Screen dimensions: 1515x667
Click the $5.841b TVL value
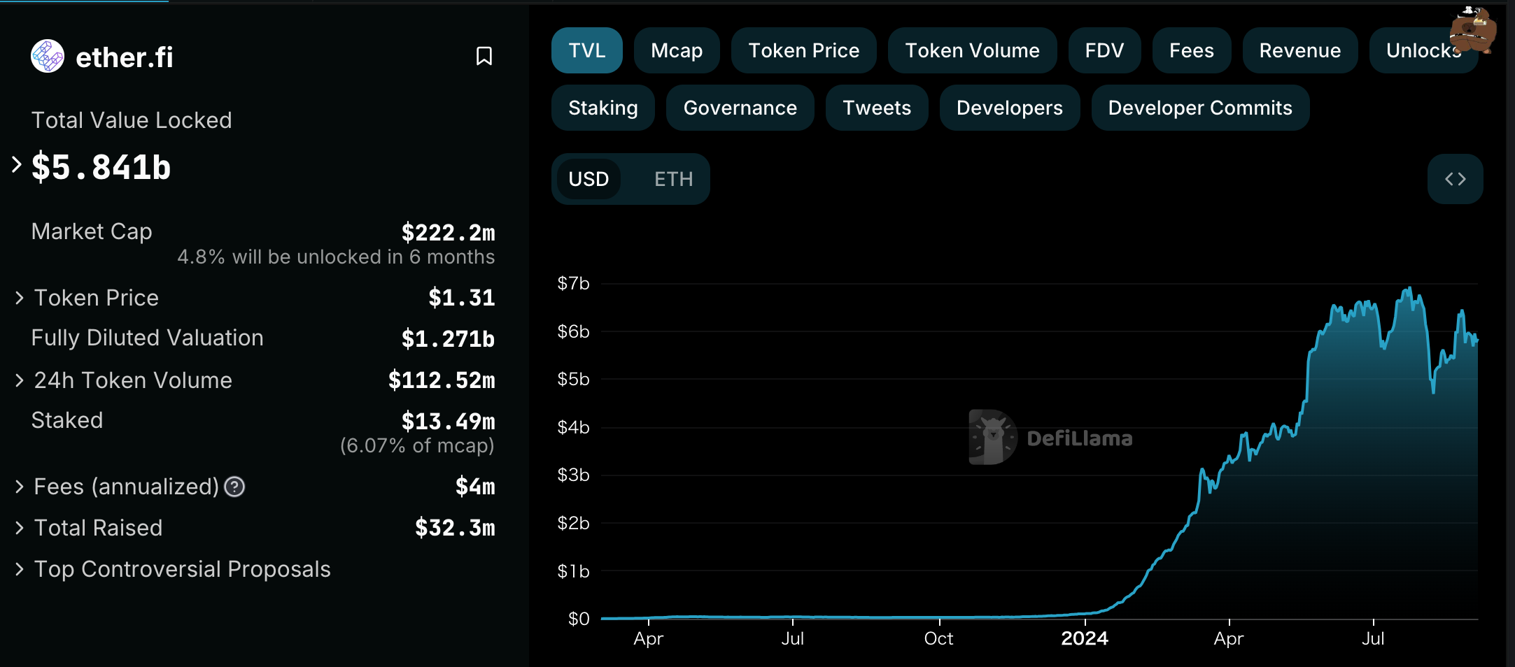pos(101,167)
